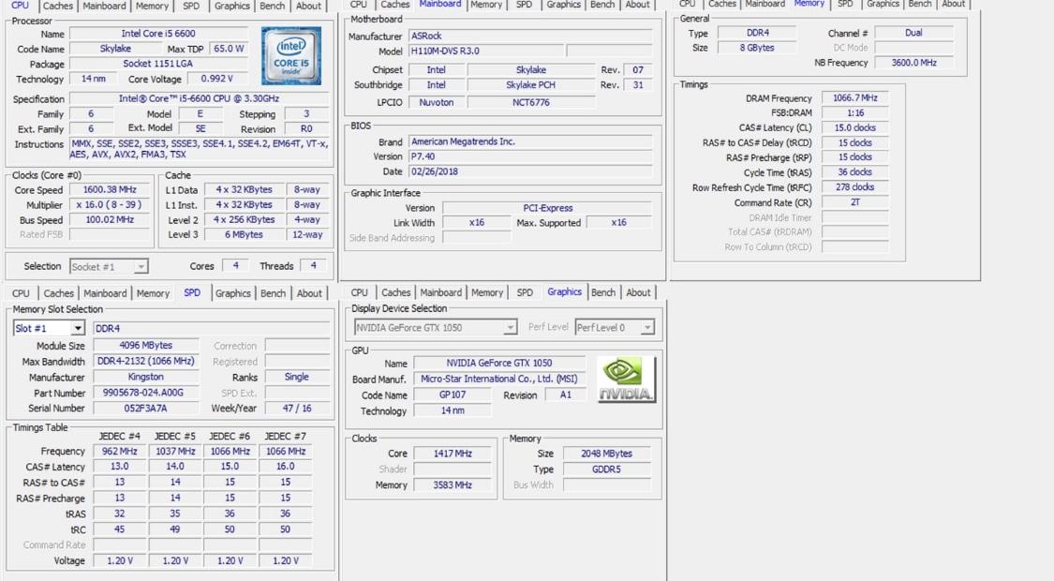1054x581 pixels.
Task: Select the motherboard model 'H110M-DVS R3.0'
Action: 486,51
